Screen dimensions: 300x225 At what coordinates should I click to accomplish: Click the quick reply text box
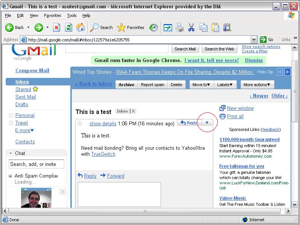click(x=119, y=195)
